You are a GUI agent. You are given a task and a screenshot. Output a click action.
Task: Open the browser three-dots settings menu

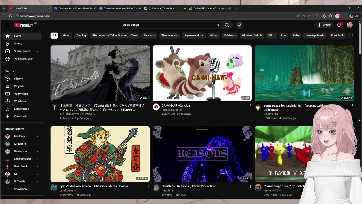pos(344,16)
